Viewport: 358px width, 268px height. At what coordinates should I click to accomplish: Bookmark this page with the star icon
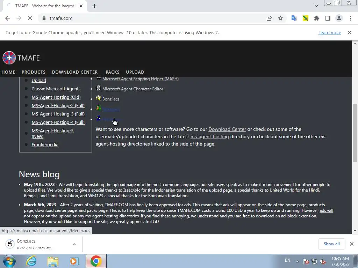click(x=280, y=18)
